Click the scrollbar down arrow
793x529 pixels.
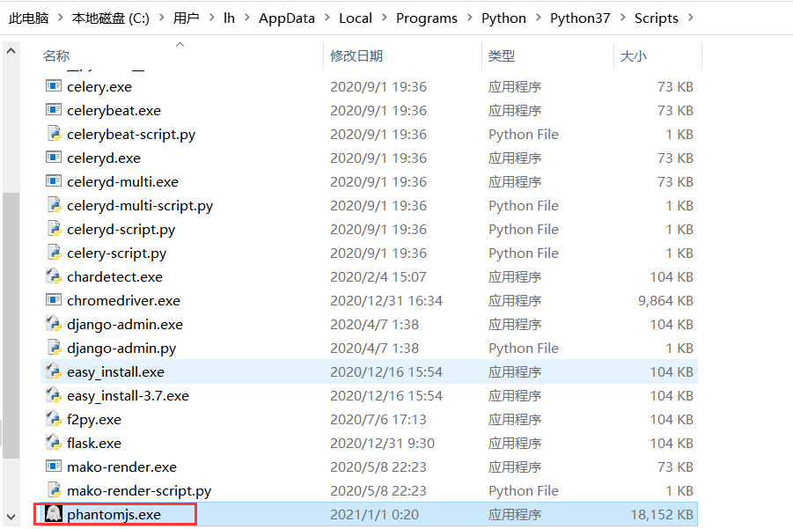[11, 517]
